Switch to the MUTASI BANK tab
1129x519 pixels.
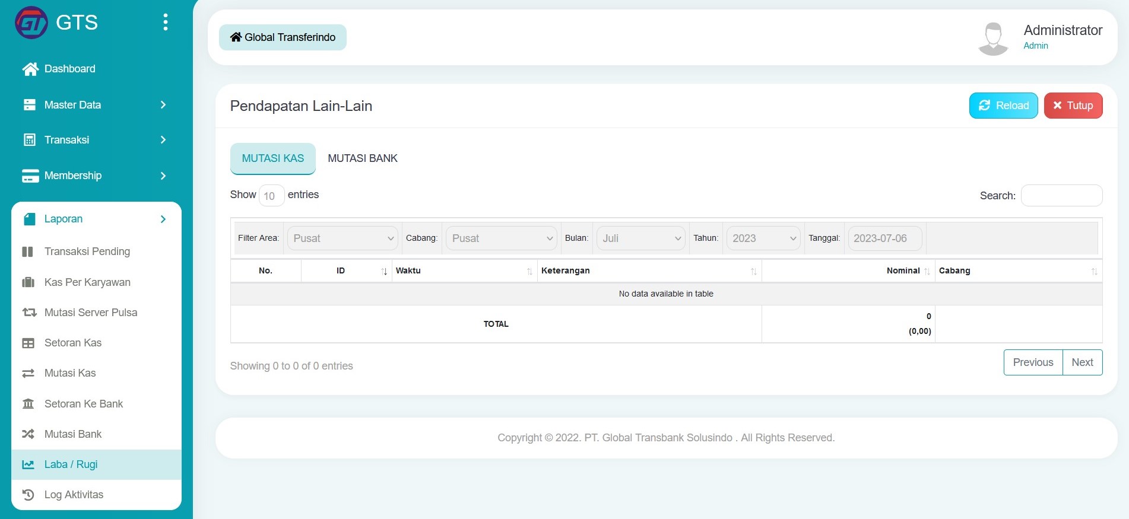(x=363, y=158)
